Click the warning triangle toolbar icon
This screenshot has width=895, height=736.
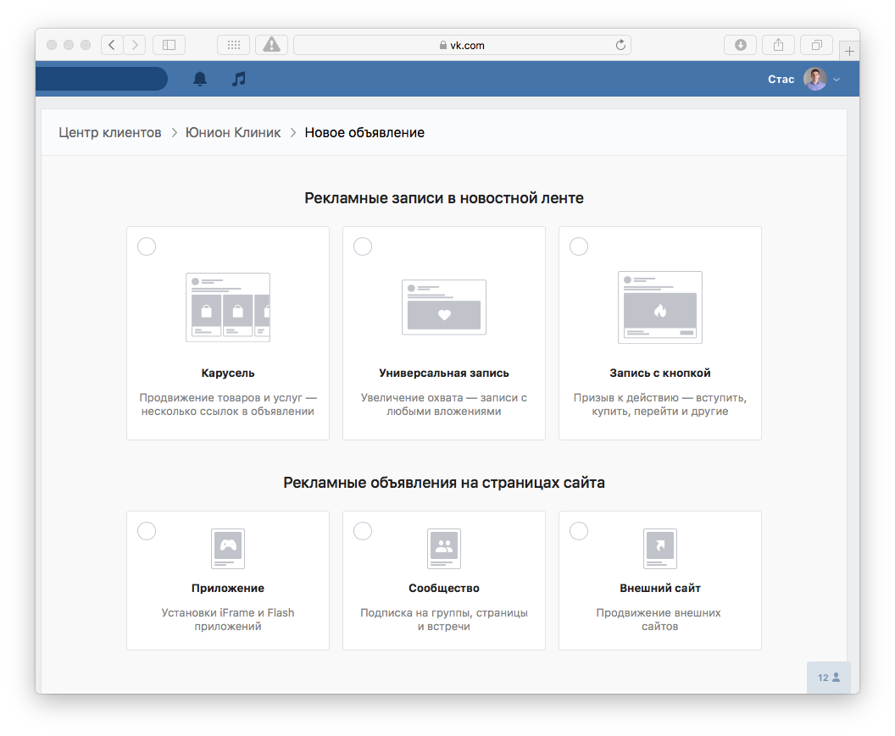(x=272, y=45)
